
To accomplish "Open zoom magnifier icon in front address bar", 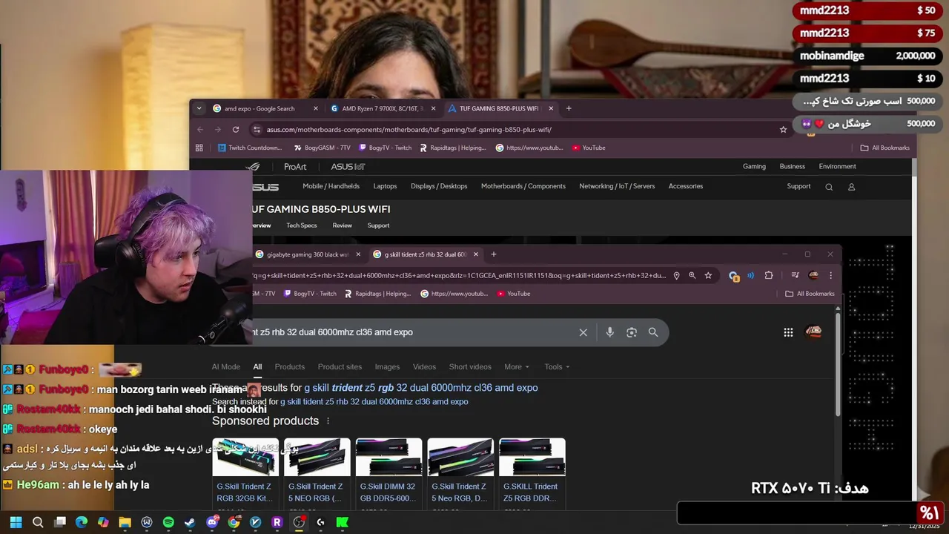I will pyautogui.click(x=692, y=275).
